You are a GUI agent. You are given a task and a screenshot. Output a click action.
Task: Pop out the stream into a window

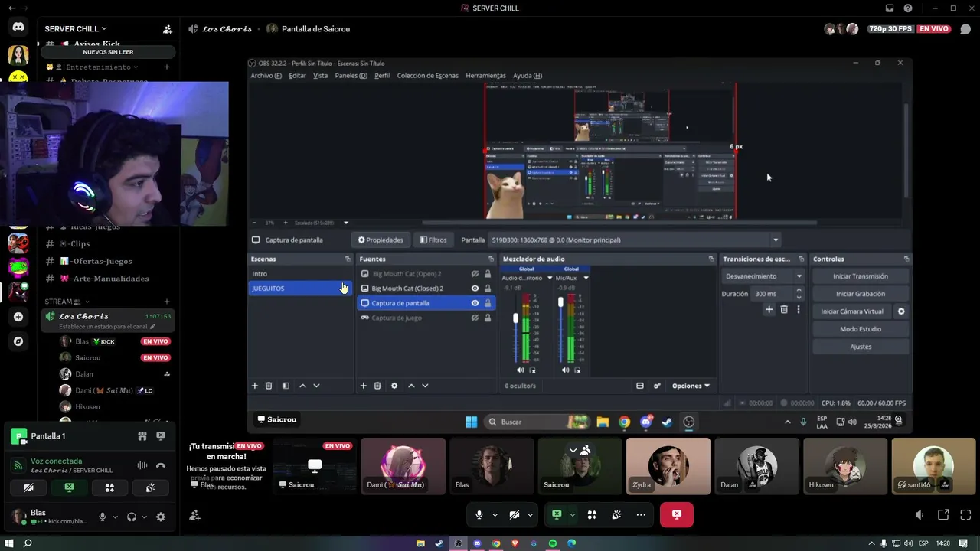click(x=943, y=515)
